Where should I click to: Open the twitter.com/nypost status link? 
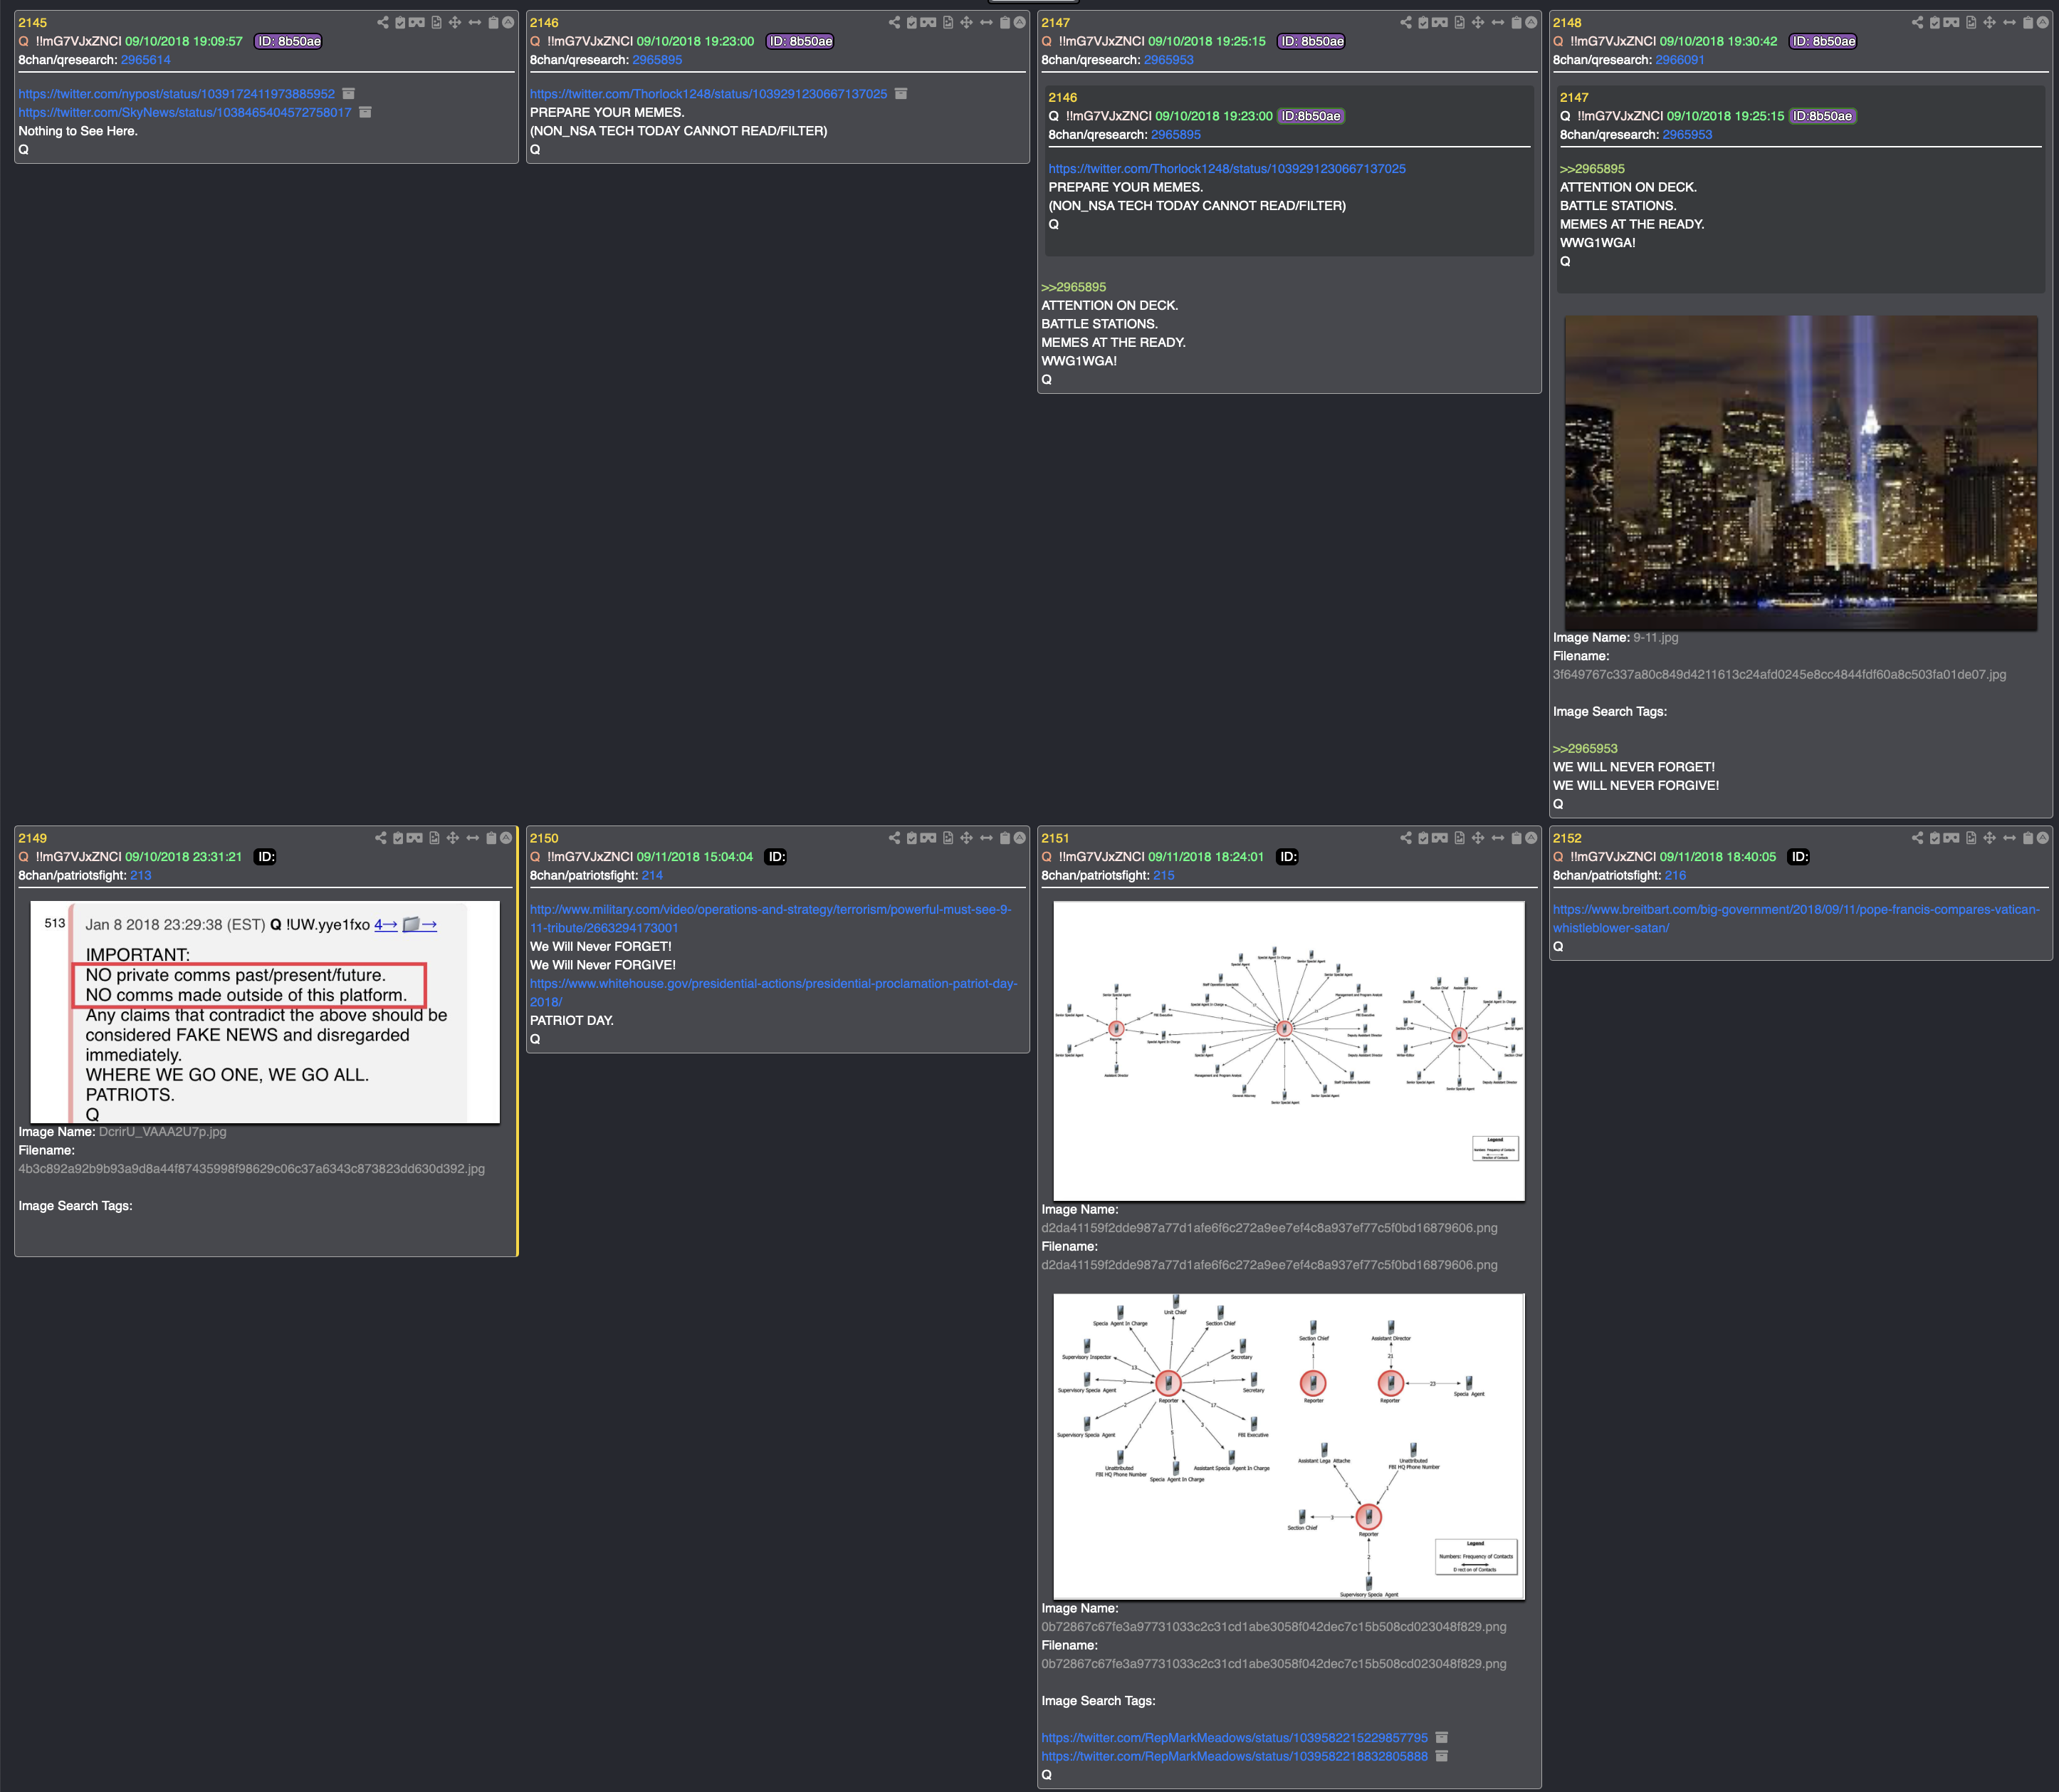click(x=177, y=94)
